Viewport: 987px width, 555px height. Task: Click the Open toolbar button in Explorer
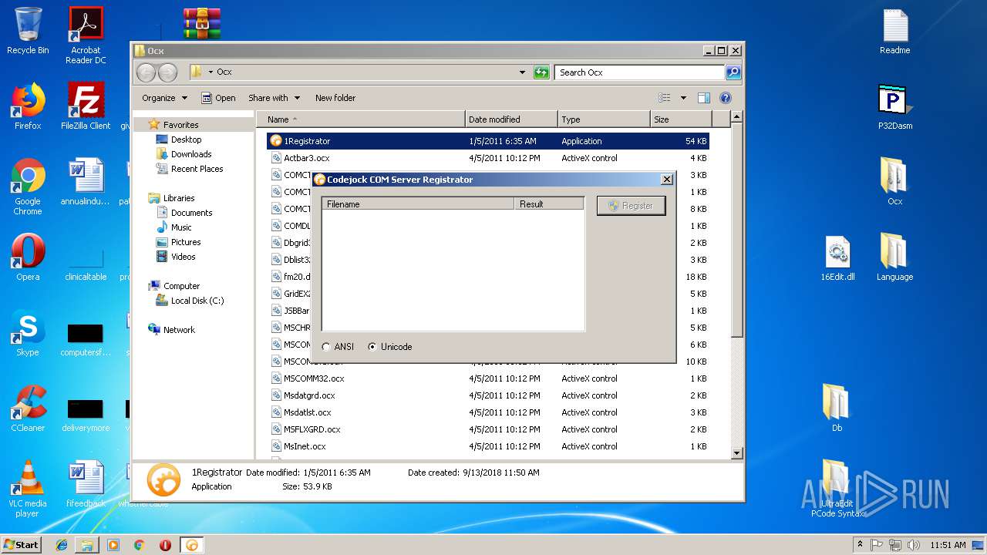218,98
